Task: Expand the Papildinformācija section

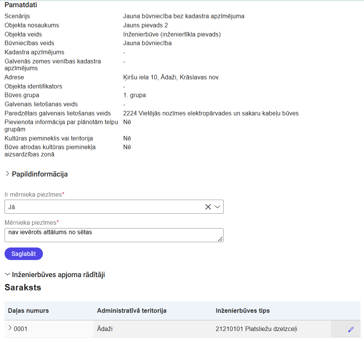Action: click(x=39, y=174)
